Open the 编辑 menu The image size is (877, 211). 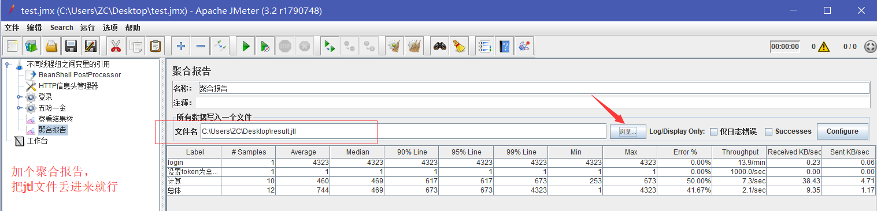click(34, 28)
